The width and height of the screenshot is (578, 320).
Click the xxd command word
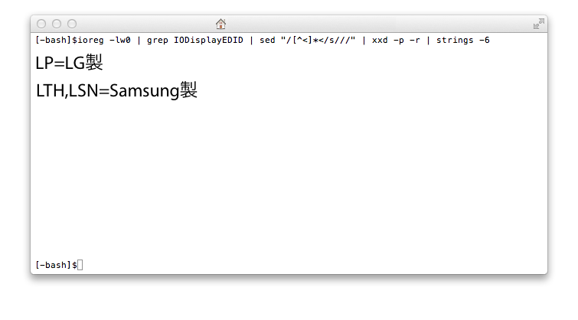point(380,40)
